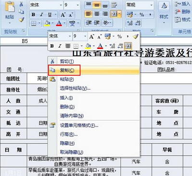Image resolution: width=192 pixels, height=176 pixels.
Task: Apply ribbon fill color paint bucket
Action: (47, 24)
